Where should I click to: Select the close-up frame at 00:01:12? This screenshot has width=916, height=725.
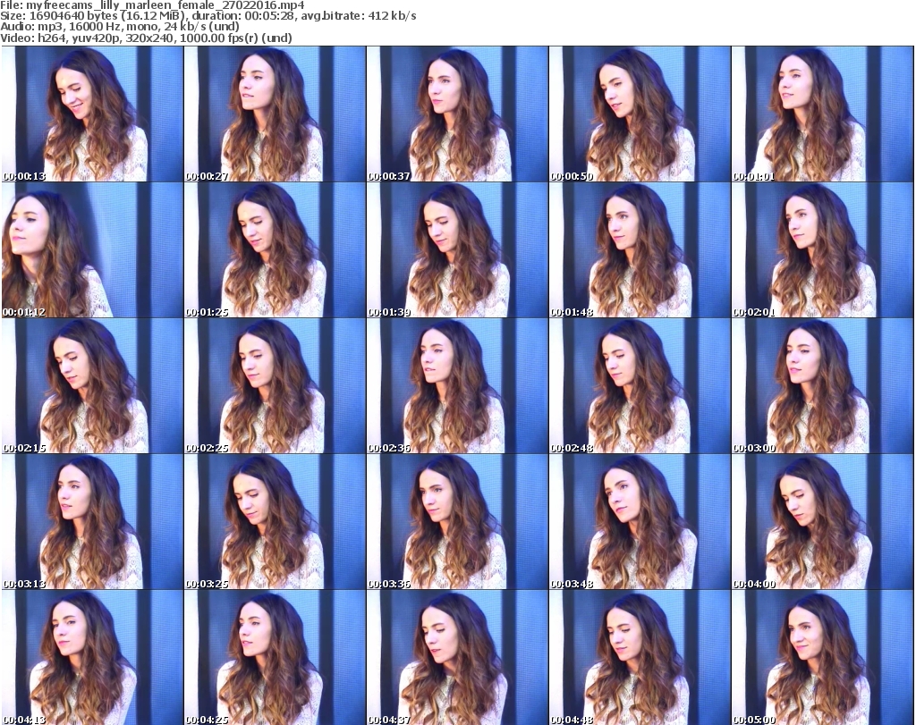92,249
